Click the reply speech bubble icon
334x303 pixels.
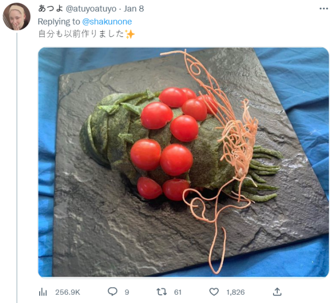click(112, 292)
